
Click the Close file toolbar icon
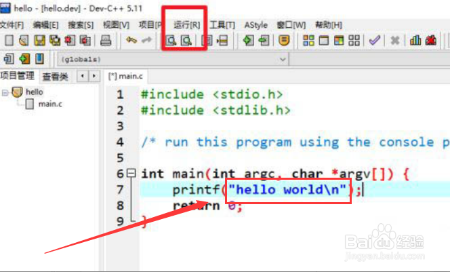(x=70, y=41)
